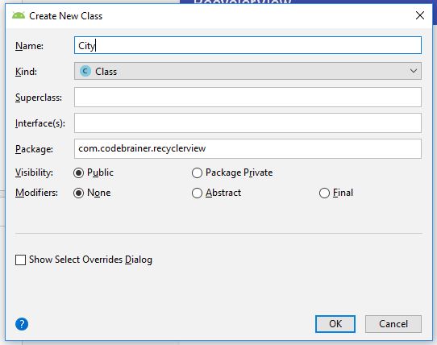The width and height of the screenshot is (437, 345).
Task: Choose None modifier radio button
Action: 78,193
